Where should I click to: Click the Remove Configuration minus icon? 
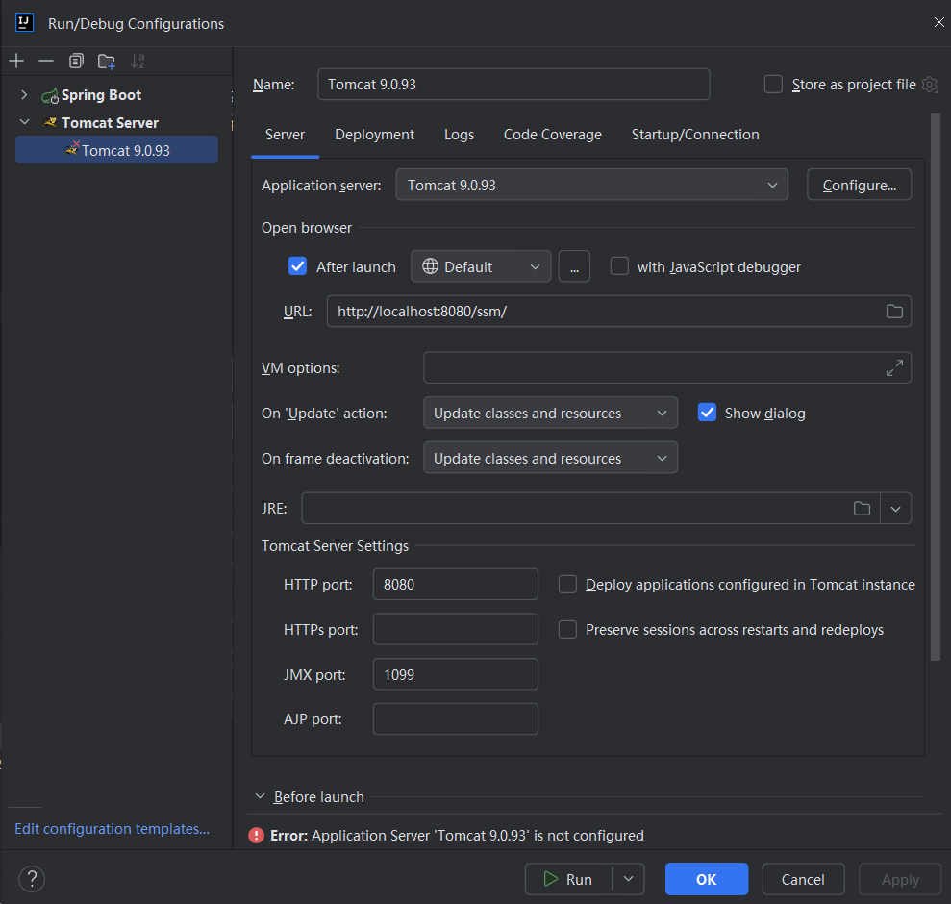point(46,61)
